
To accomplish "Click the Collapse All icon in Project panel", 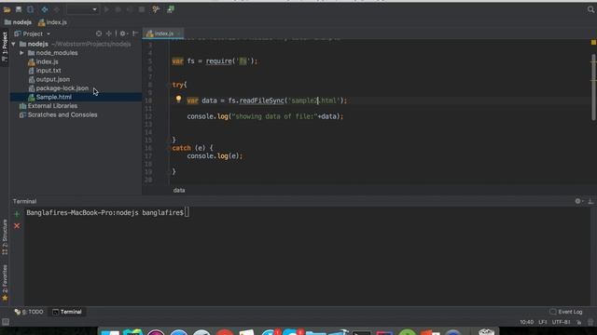I will pos(109,33).
